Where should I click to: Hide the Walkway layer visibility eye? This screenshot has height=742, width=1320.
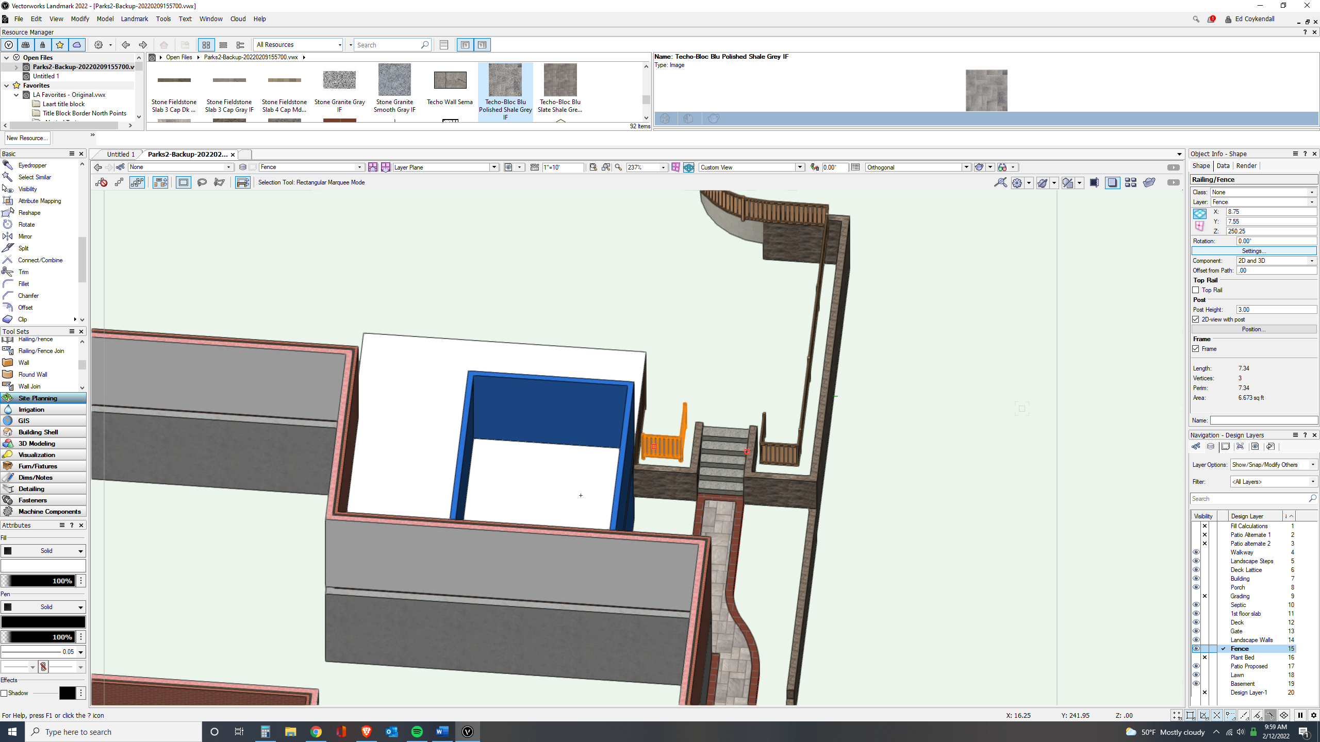pyautogui.click(x=1196, y=552)
